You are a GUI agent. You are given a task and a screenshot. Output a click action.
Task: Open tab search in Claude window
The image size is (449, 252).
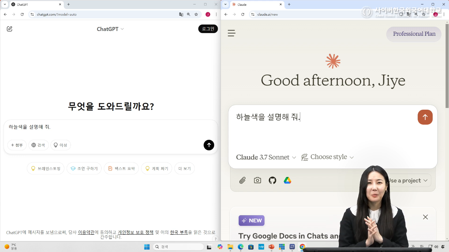click(x=225, y=4)
